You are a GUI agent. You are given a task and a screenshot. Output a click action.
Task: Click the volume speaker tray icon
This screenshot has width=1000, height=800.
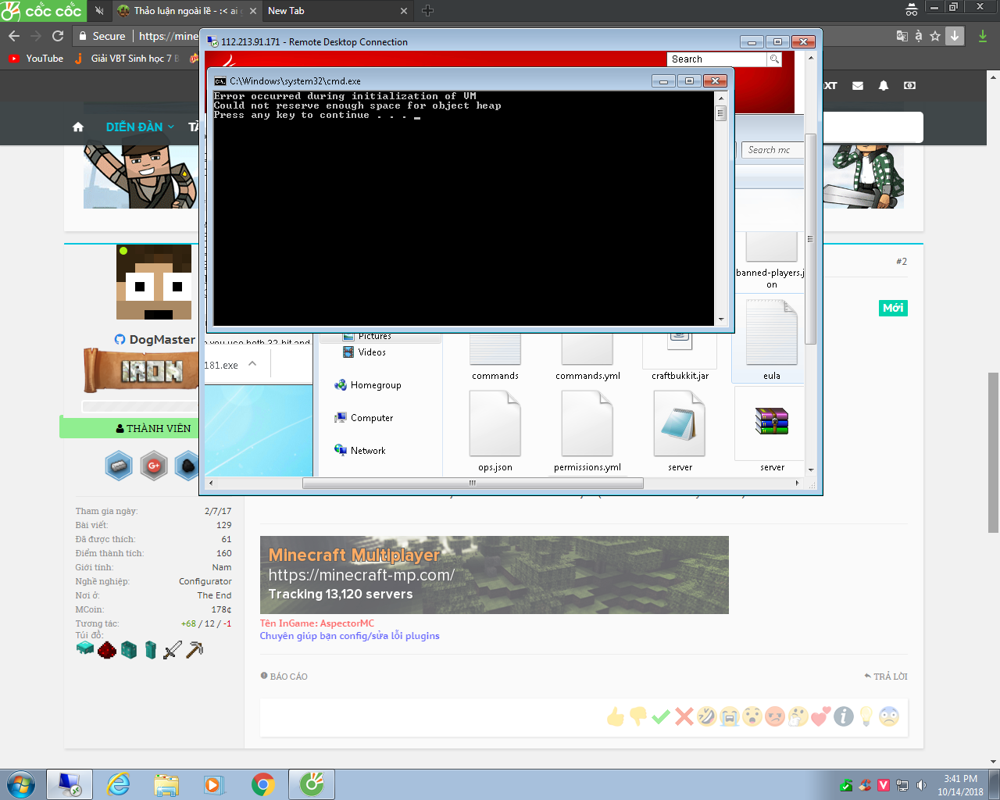[x=921, y=785]
